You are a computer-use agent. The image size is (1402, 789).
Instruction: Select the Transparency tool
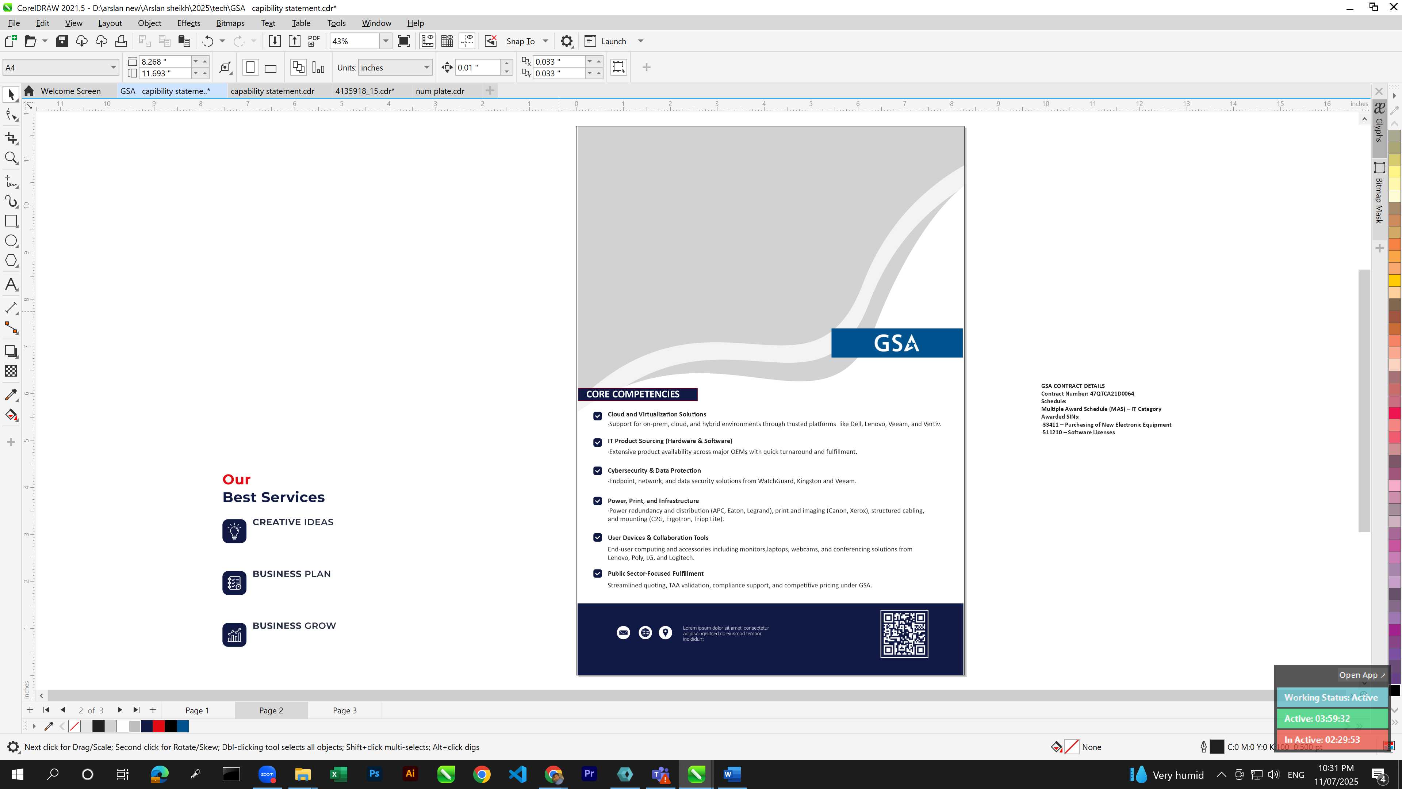point(11,371)
